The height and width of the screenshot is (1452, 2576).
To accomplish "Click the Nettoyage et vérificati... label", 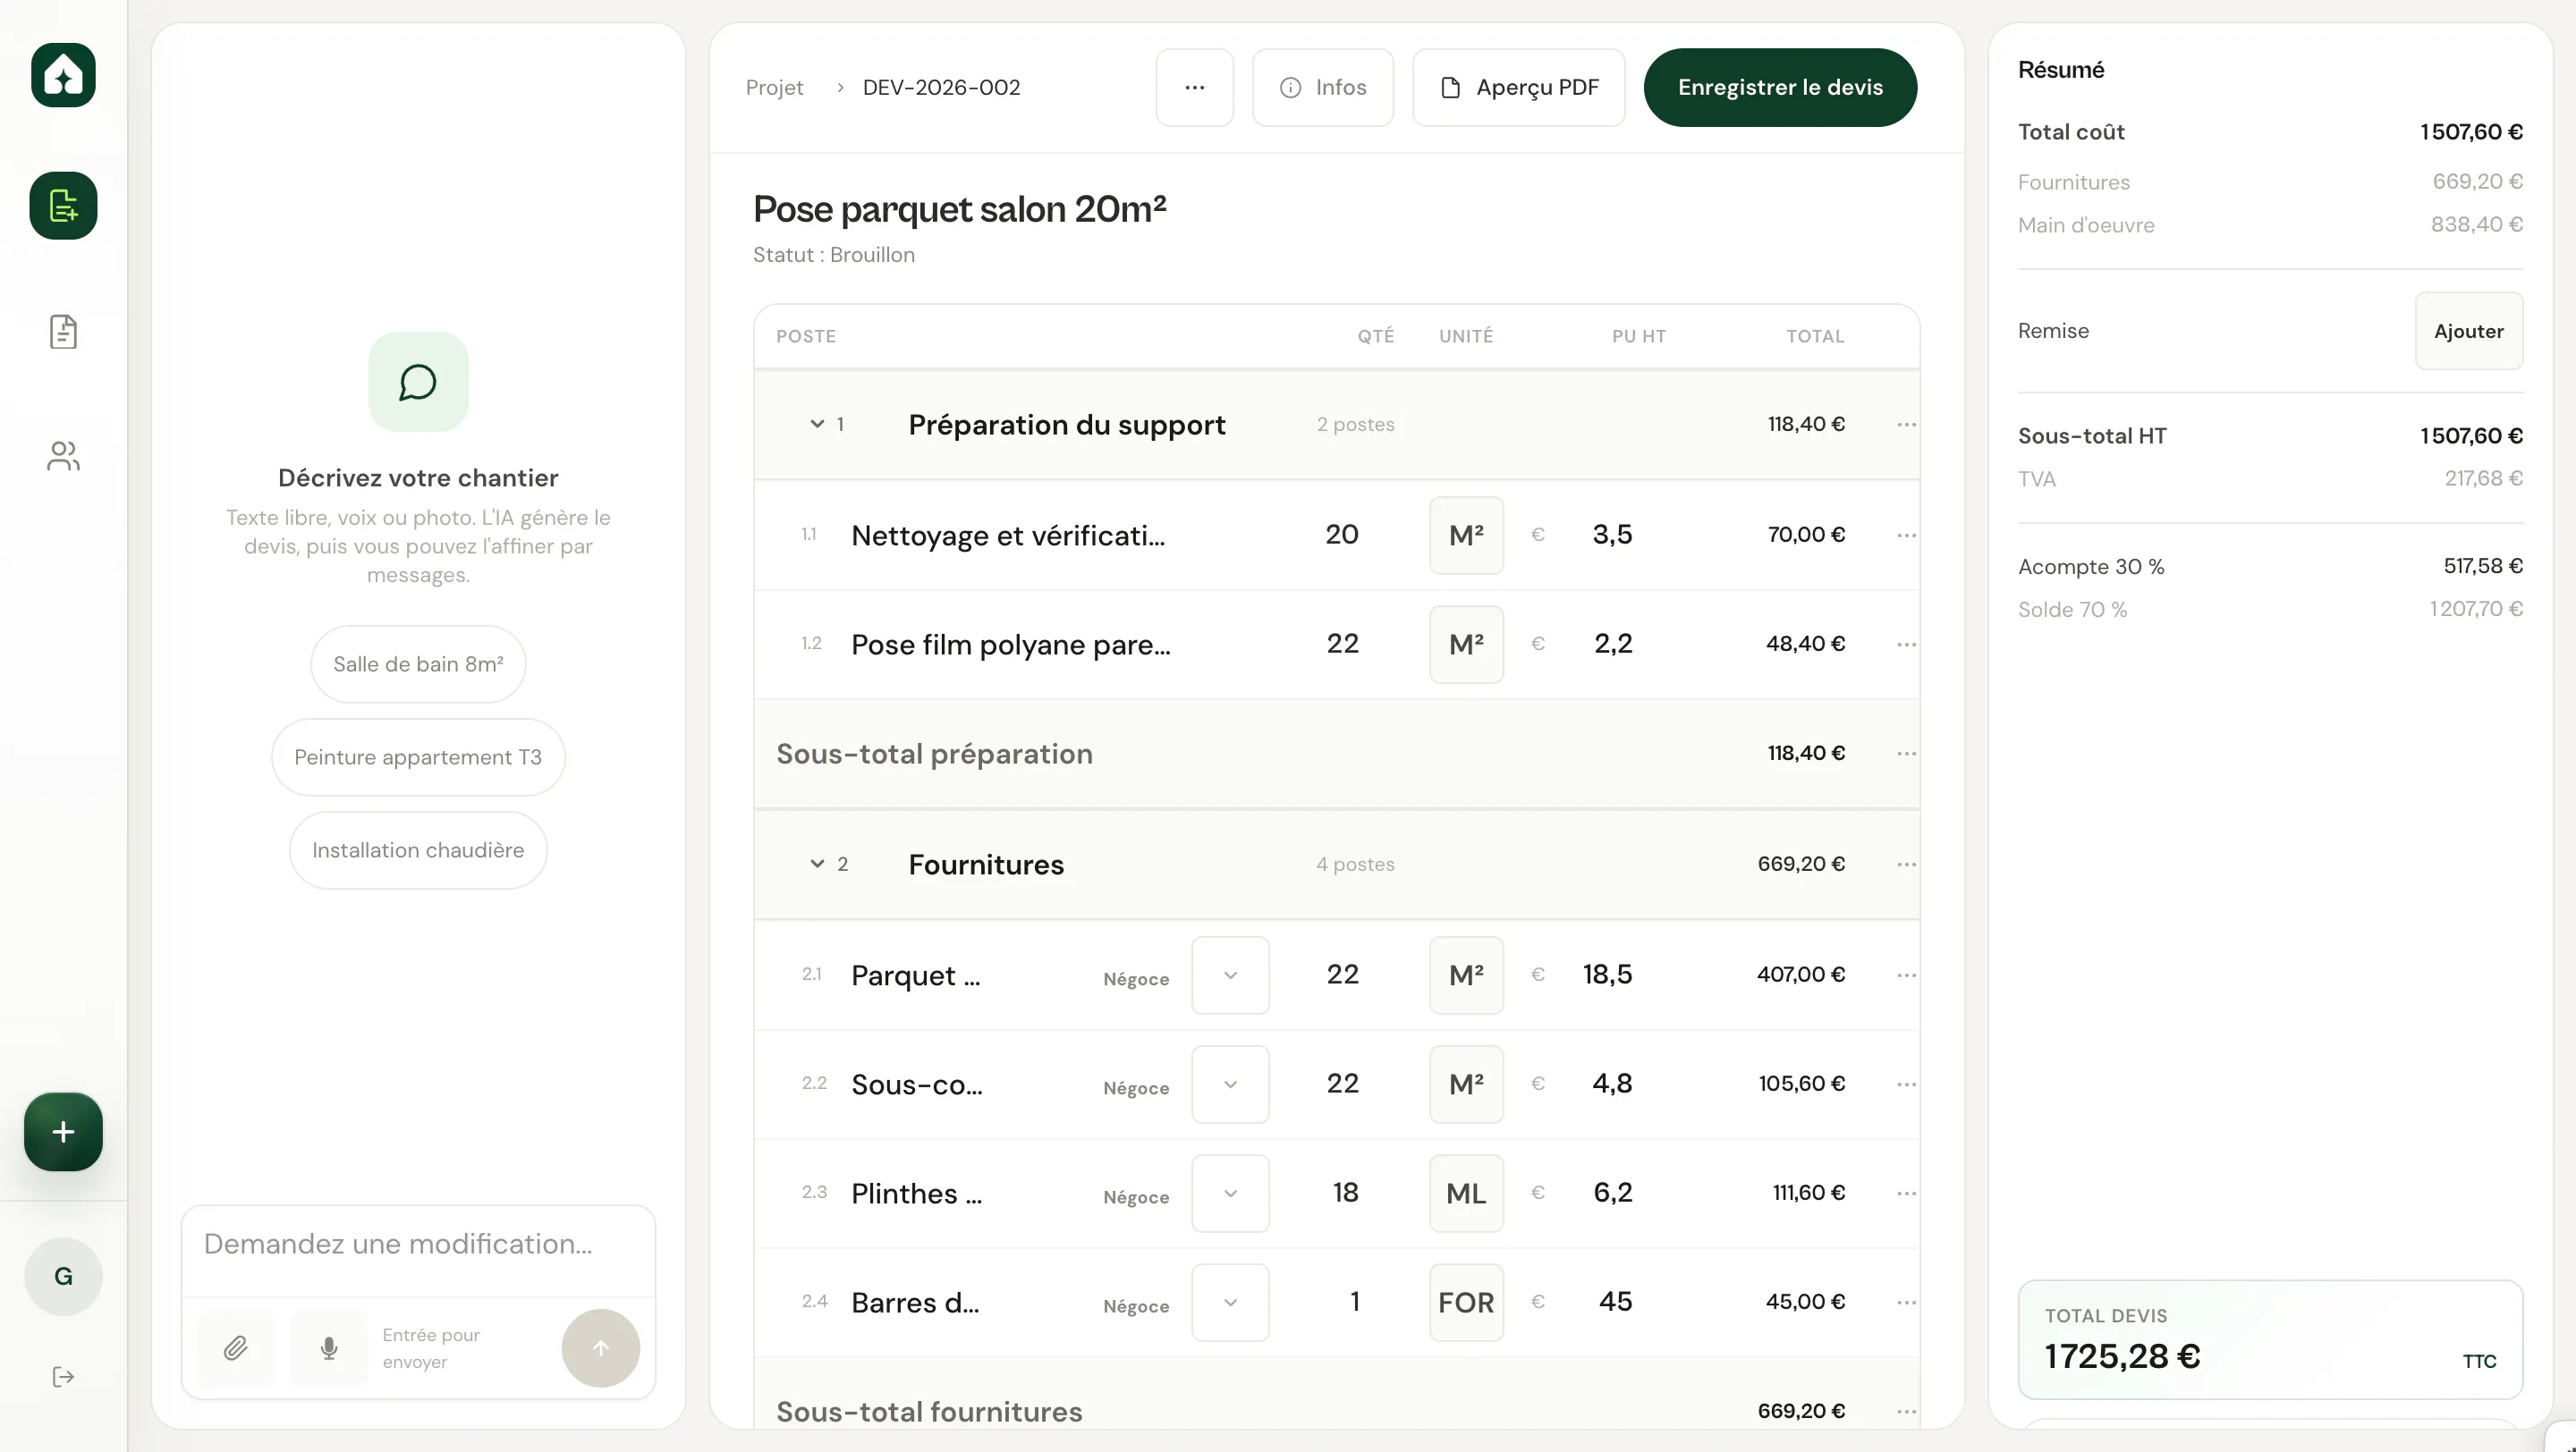I will (1008, 536).
